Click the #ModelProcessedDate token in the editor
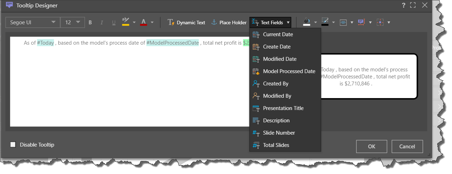The image size is (452, 174). point(173,43)
